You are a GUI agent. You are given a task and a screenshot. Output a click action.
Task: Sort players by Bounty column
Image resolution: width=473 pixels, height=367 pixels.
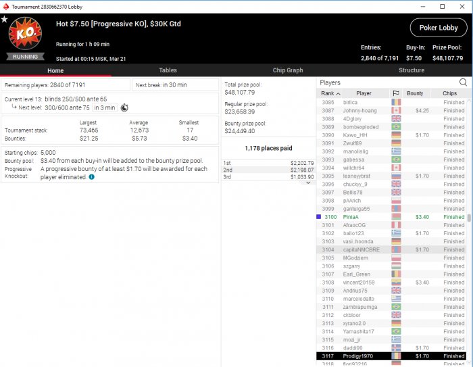tap(415, 93)
